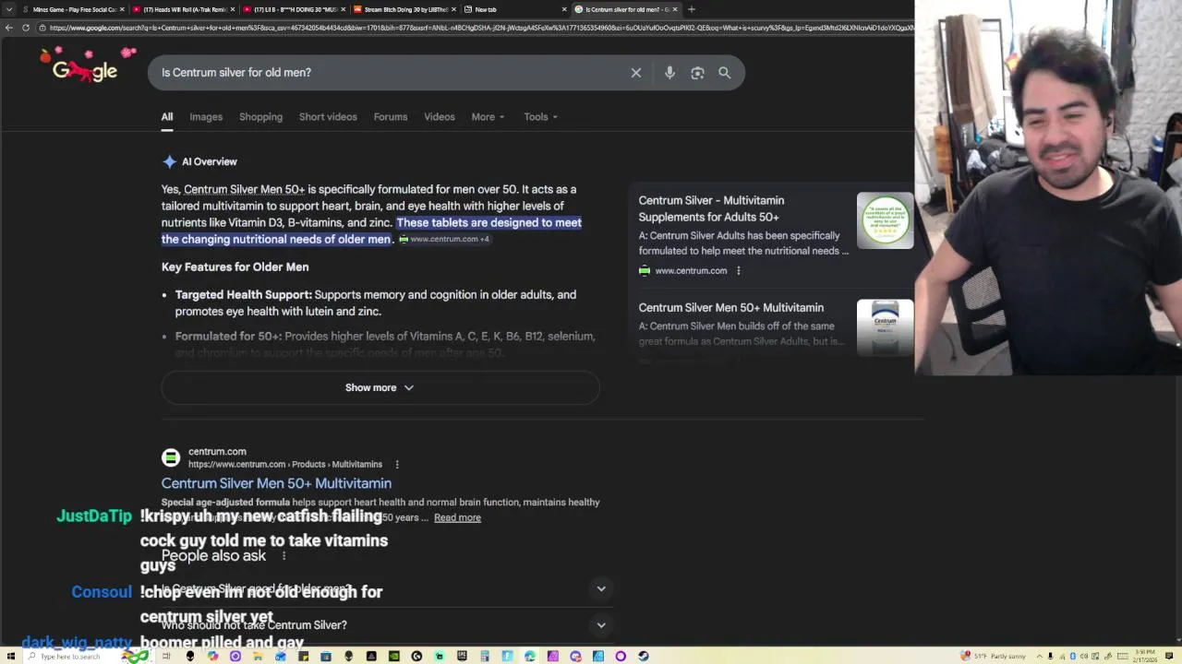1182x664 pixels.
Task: Open the Windows Start menu
Action: click(x=10, y=656)
